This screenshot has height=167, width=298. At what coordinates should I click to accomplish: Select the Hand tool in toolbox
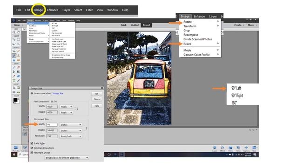(x=19, y=32)
